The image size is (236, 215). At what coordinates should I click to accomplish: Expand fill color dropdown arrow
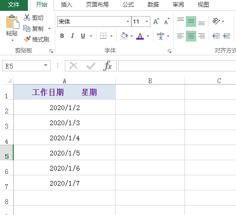(131, 36)
